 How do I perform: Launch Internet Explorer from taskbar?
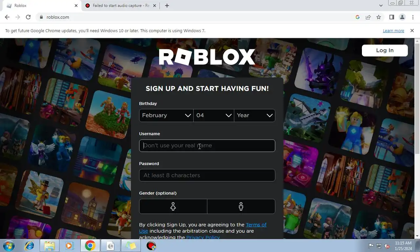30,245
